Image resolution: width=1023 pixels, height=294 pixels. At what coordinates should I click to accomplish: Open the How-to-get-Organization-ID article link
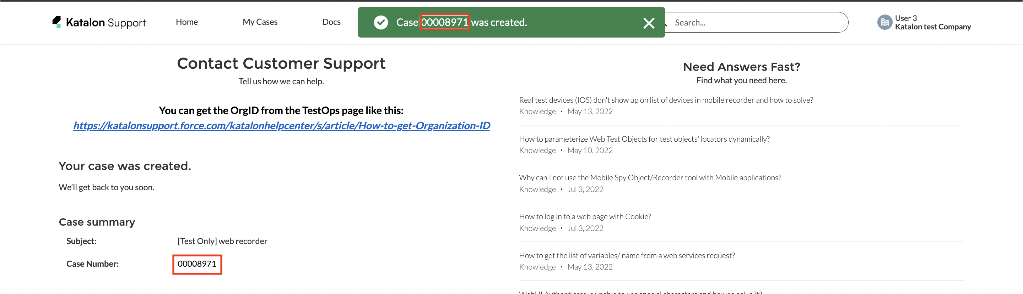point(281,126)
